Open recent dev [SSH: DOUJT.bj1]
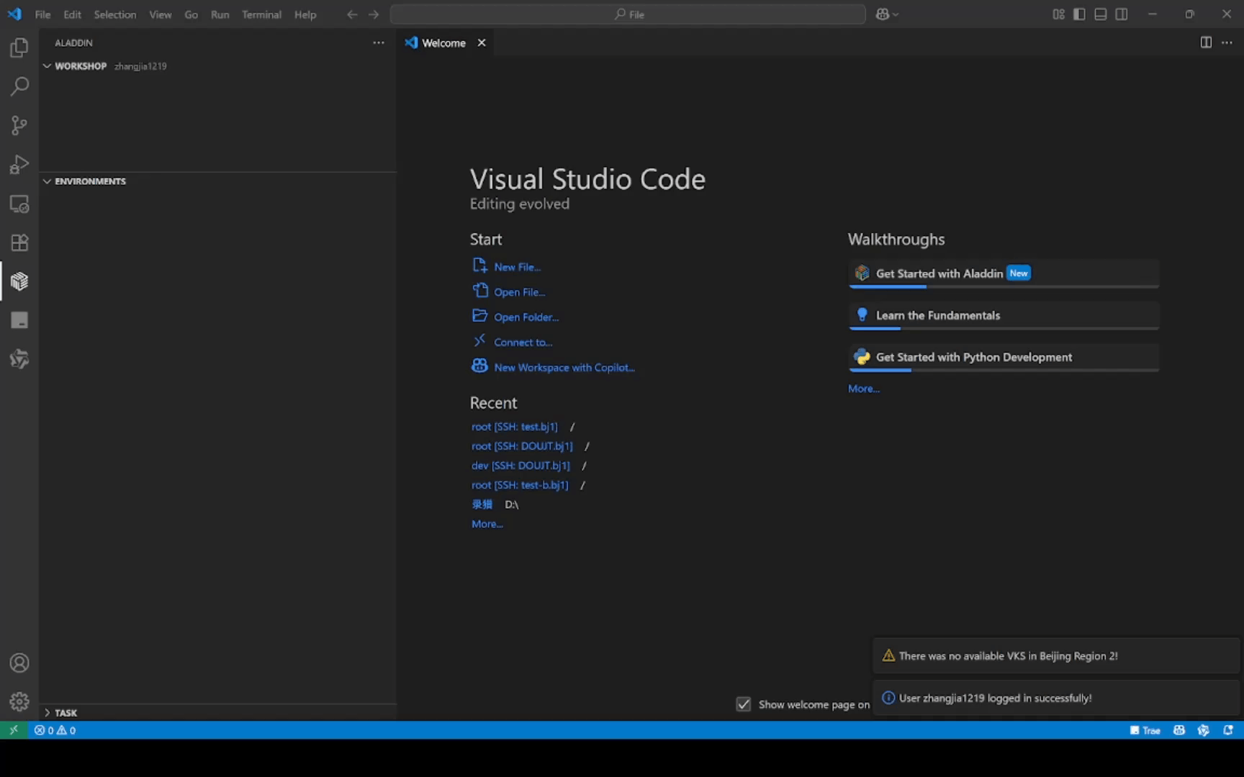The width and height of the screenshot is (1244, 777). tap(520, 465)
